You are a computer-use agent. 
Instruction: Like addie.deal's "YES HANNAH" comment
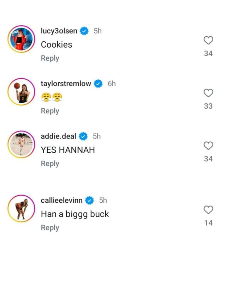point(208,146)
